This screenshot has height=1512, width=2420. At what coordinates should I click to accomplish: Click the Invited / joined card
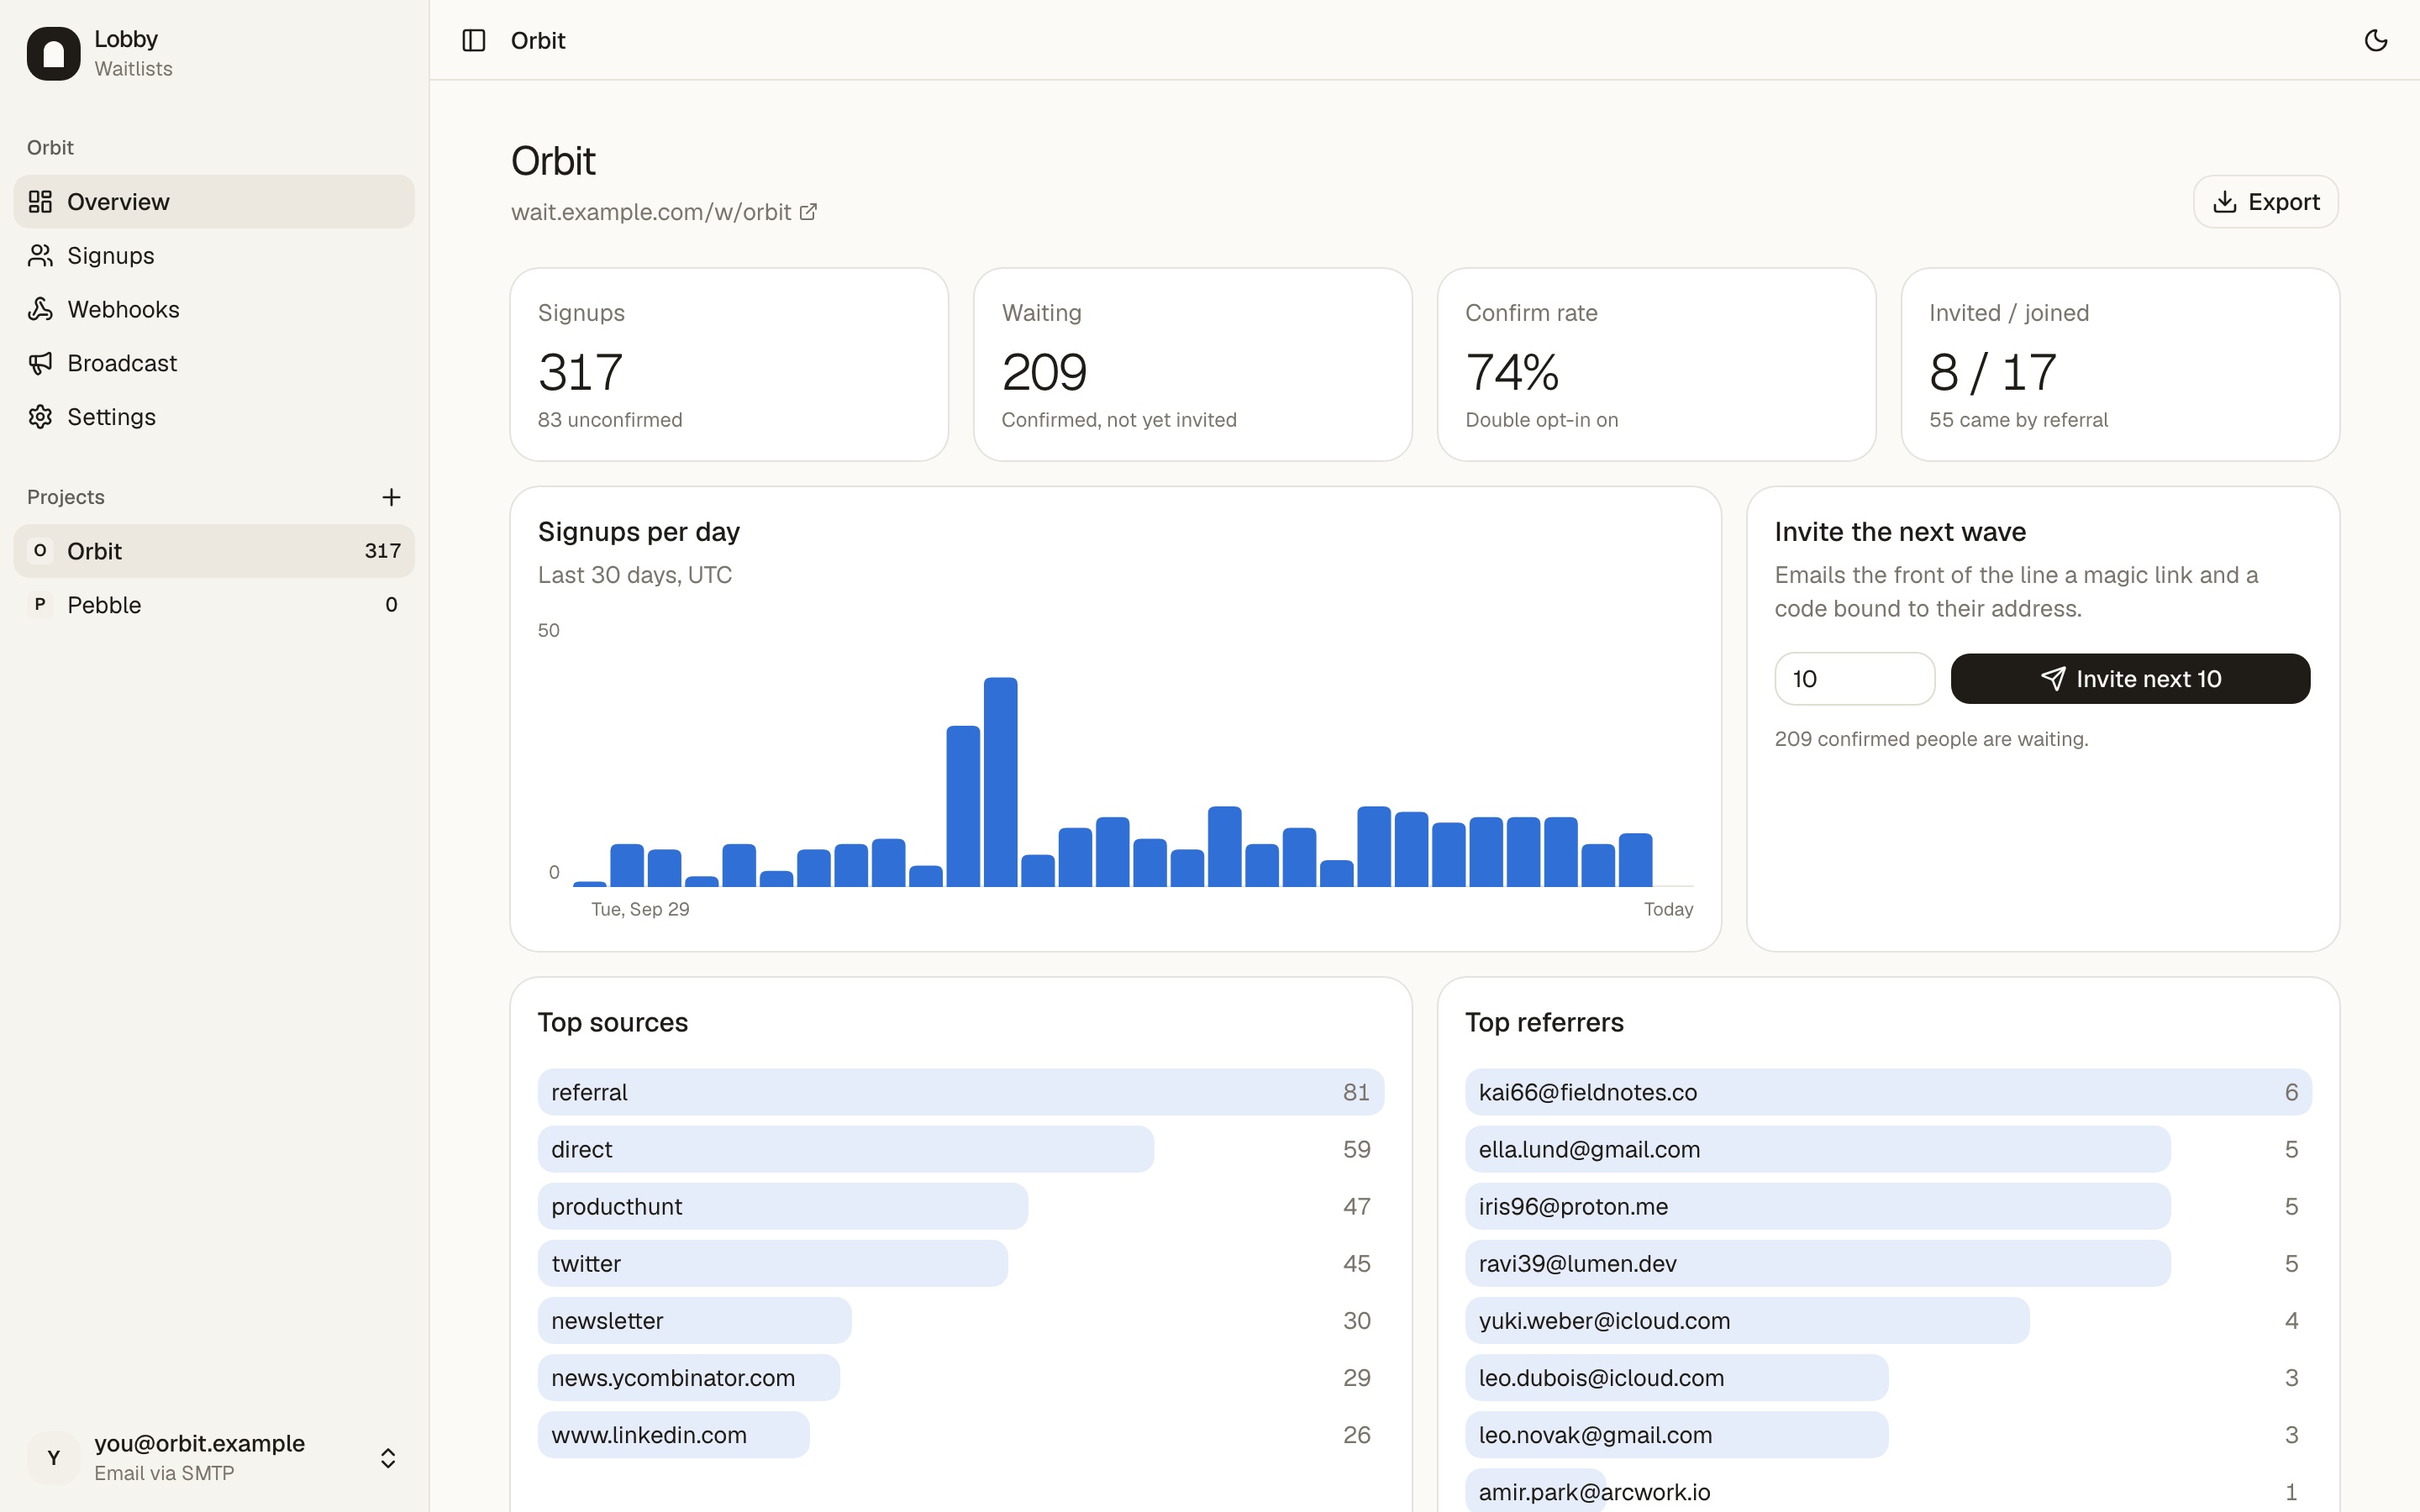[x=2120, y=364]
